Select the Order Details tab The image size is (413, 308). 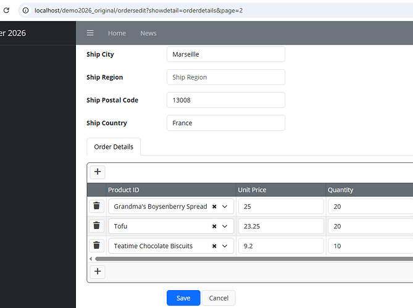tap(114, 147)
